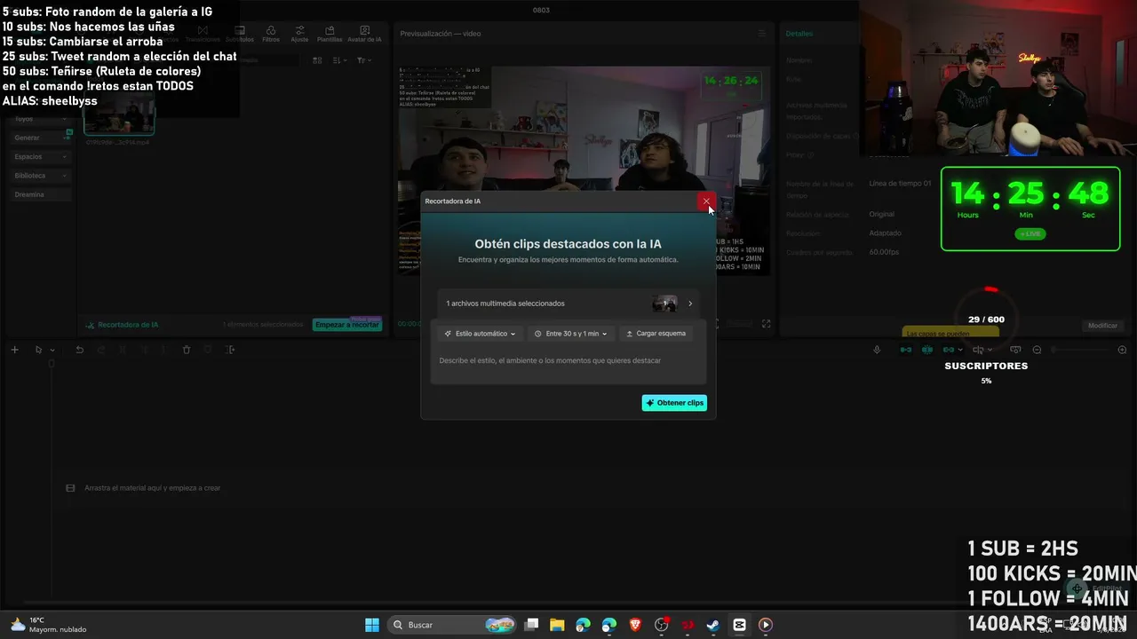Open the Ajuste tab

click(x=299, y=34)
